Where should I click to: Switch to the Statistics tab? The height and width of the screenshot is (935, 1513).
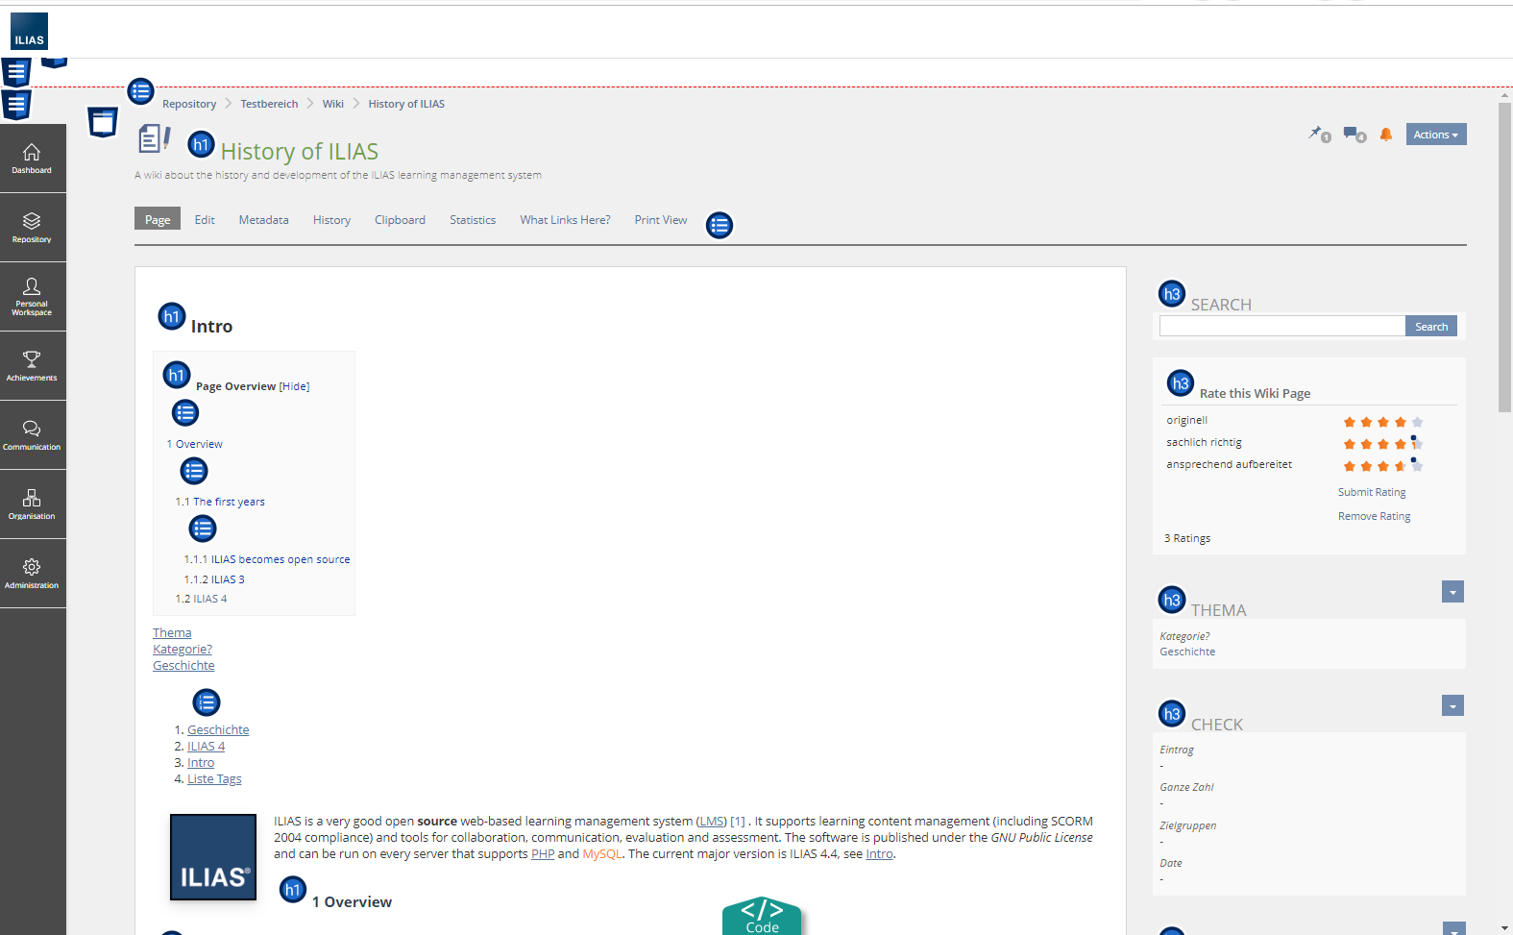[473, 220]
